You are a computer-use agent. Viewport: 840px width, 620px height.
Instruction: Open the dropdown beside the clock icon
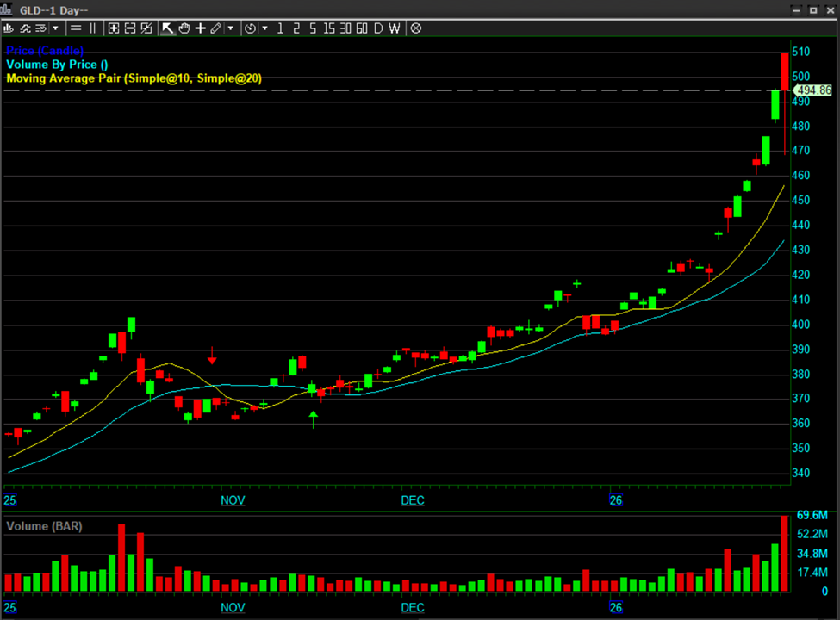tap(264, 28)
